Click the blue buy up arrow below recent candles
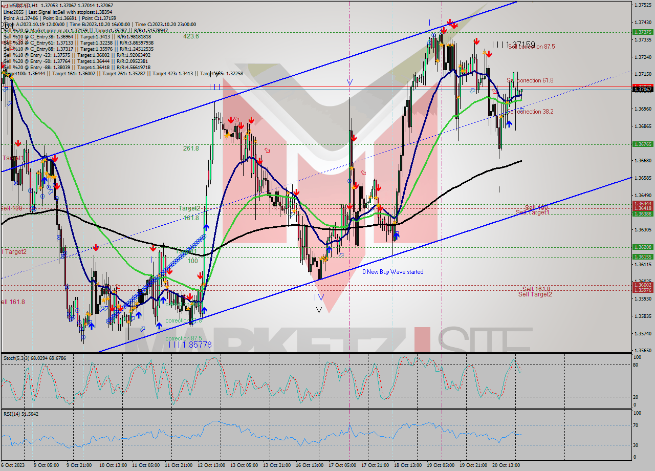Image resolution: width=655 pixels, height=471 pixels. 509,123
